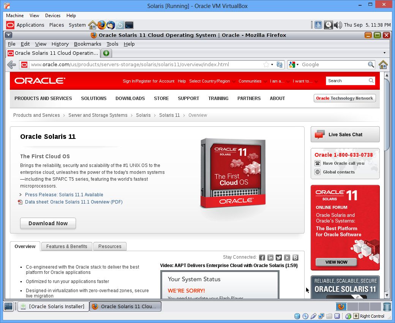Click the VirtualBox optical disk icon
The image size is (395, 323).
pyautogui.click(x=305, y=316)
